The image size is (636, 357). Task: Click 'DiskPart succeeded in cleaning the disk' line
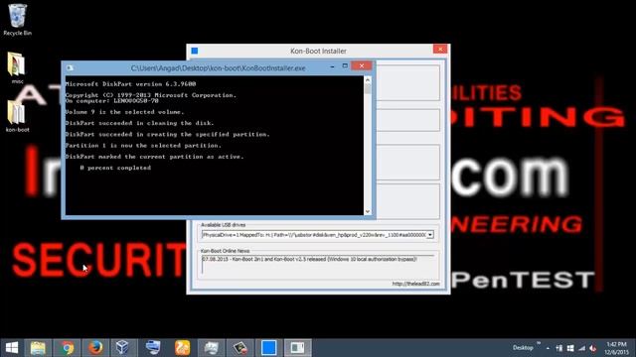139,123
